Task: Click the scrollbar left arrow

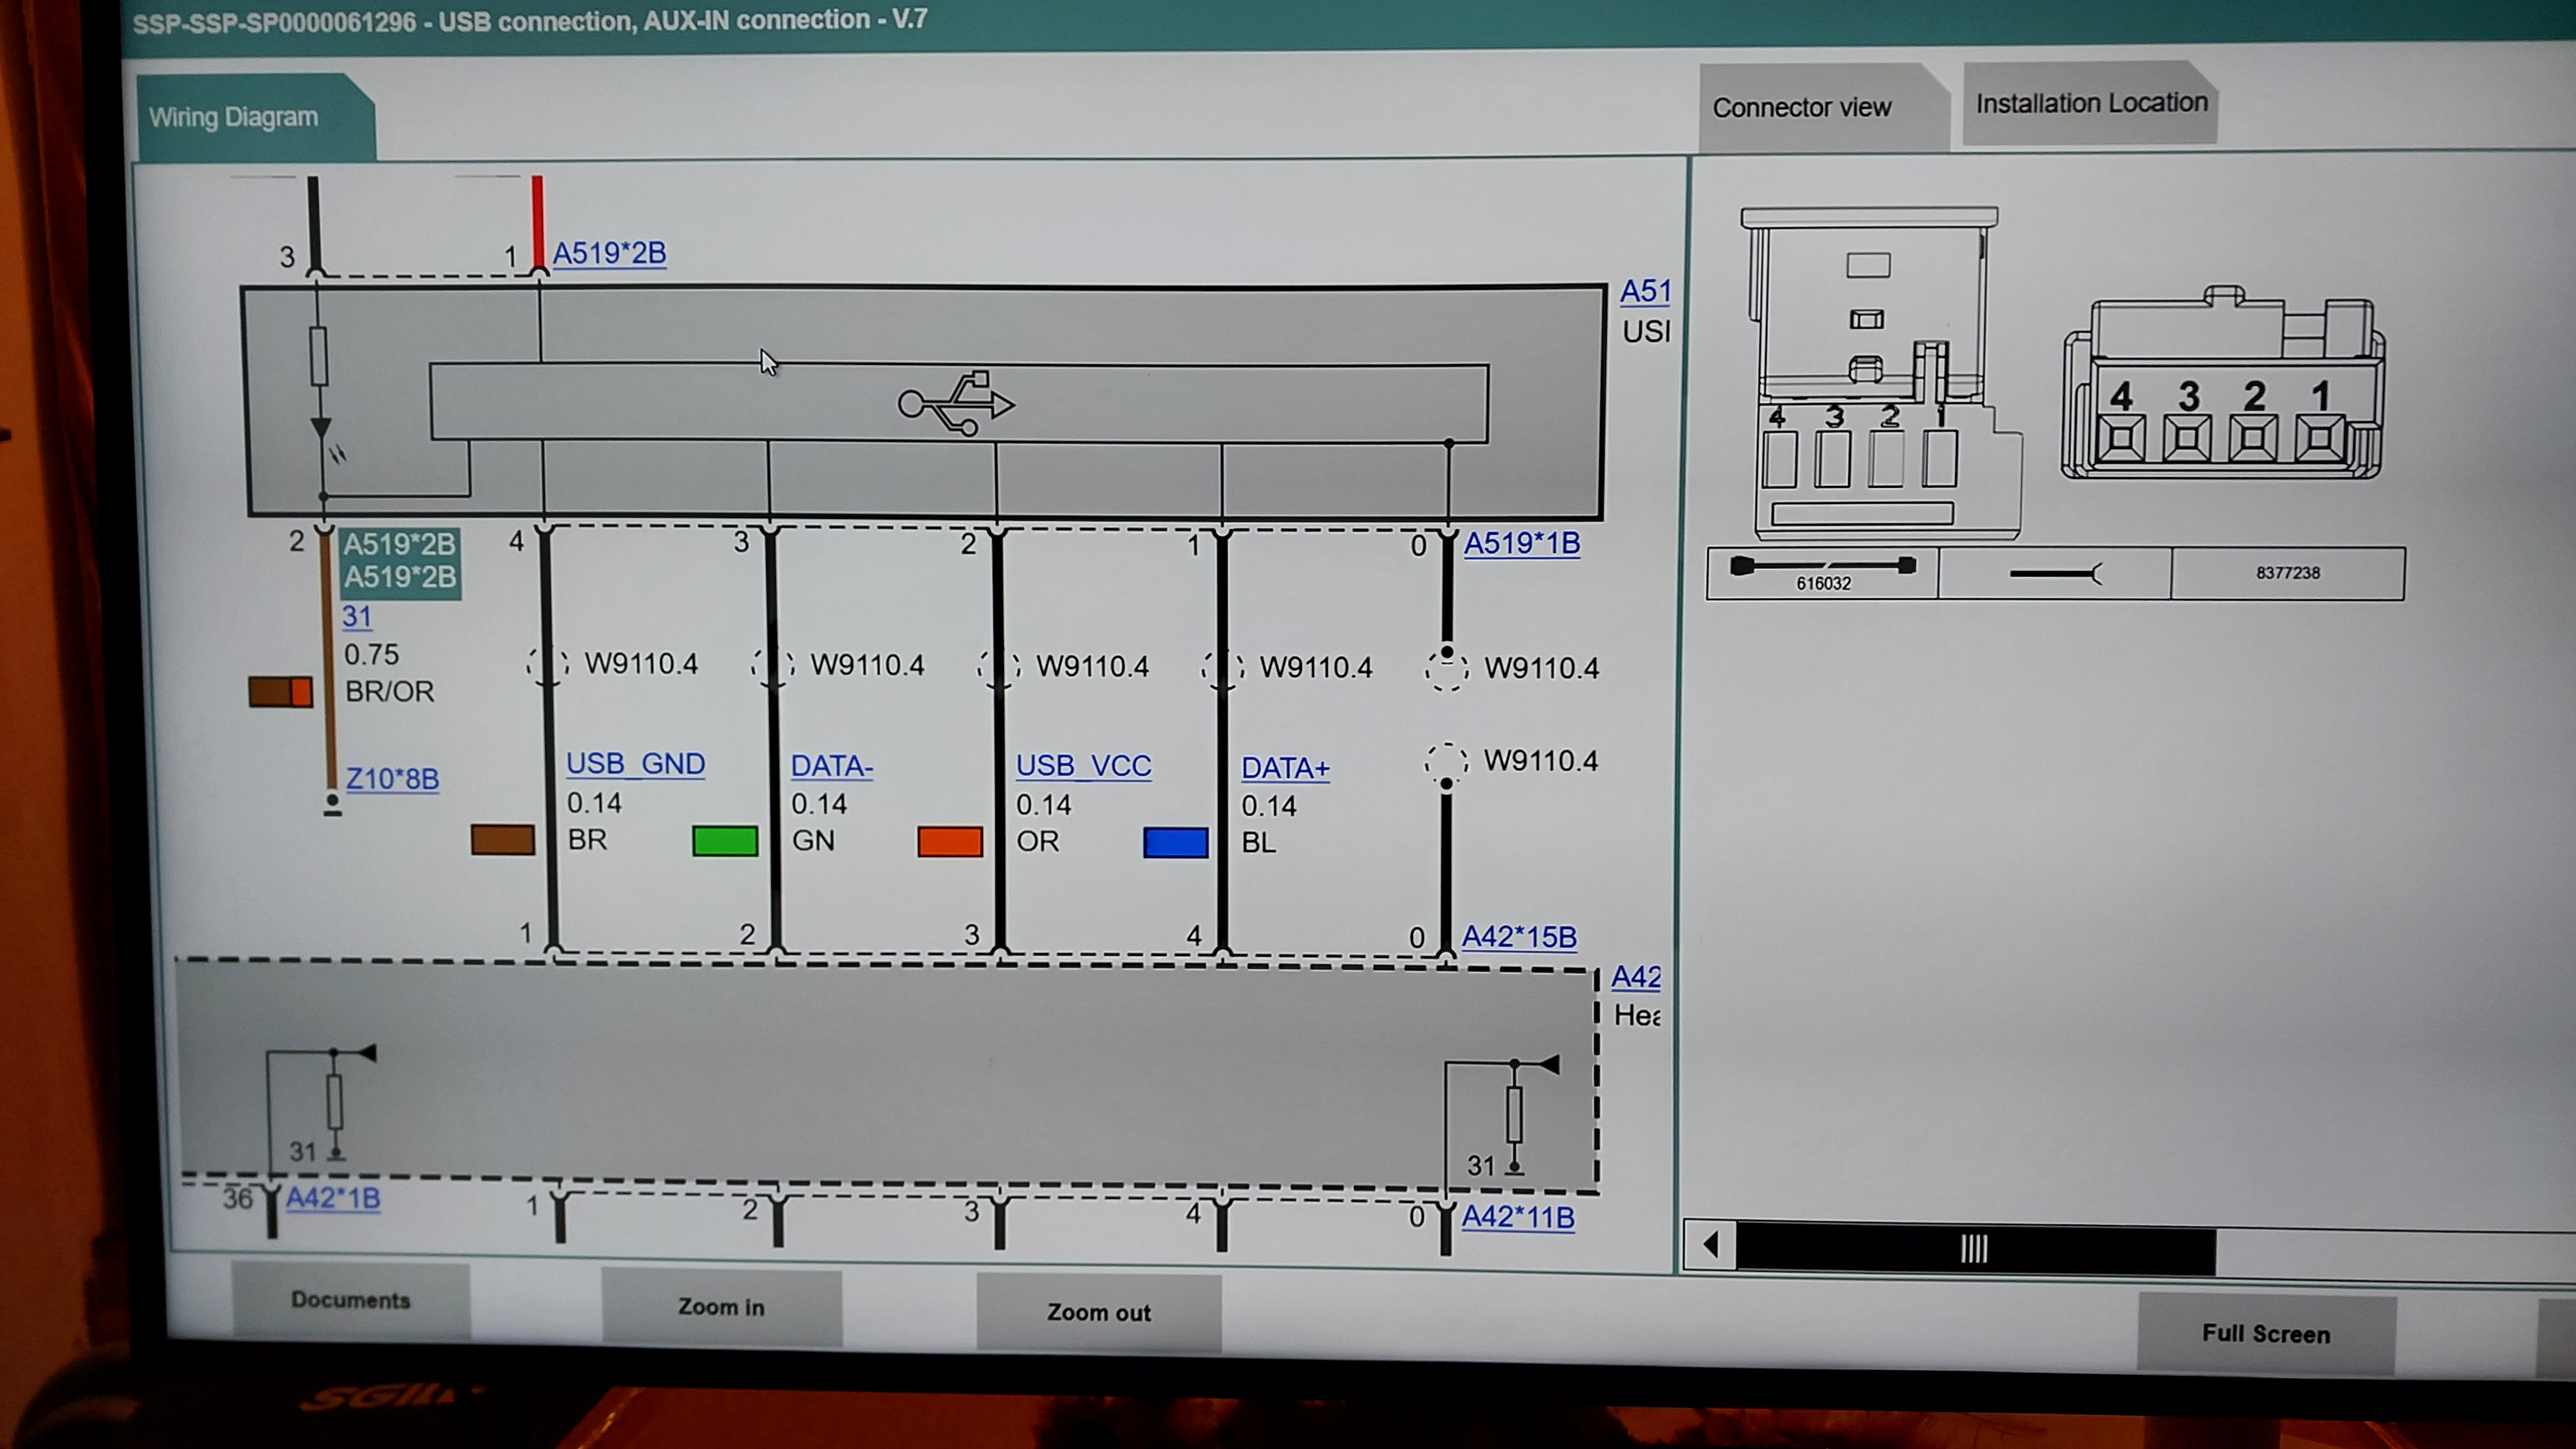Action: [1710, 1244]
